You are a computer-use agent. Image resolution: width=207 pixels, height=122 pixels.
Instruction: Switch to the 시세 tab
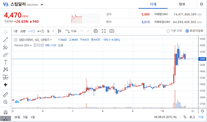click(x=153, y=4)
